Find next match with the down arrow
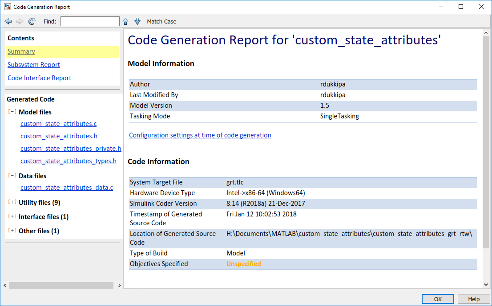 (137, 21)
